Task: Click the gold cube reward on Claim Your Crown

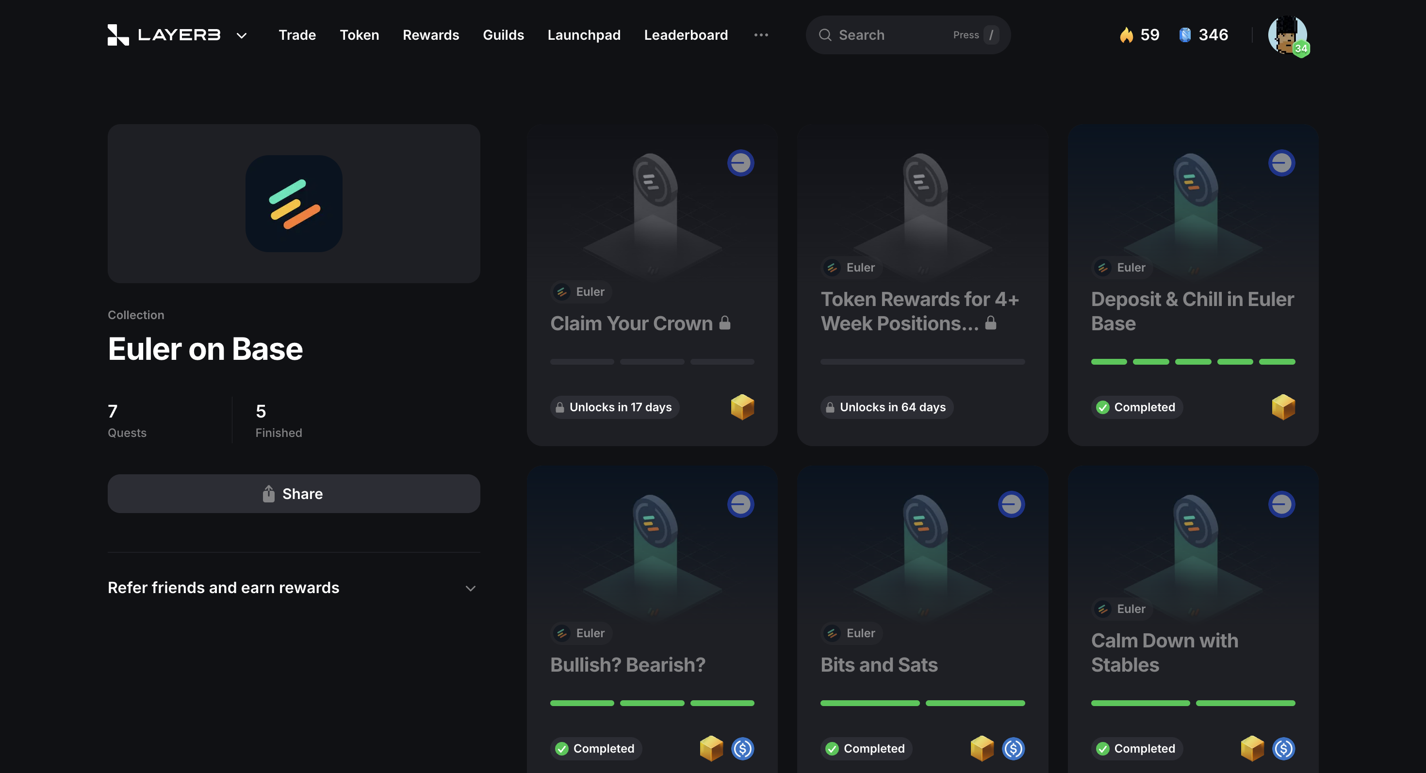Action: coord(742,407)
